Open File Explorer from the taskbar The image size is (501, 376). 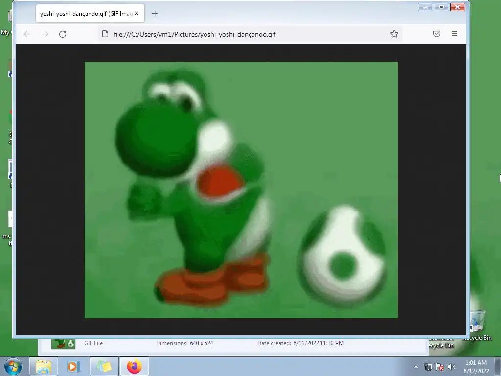44,366
